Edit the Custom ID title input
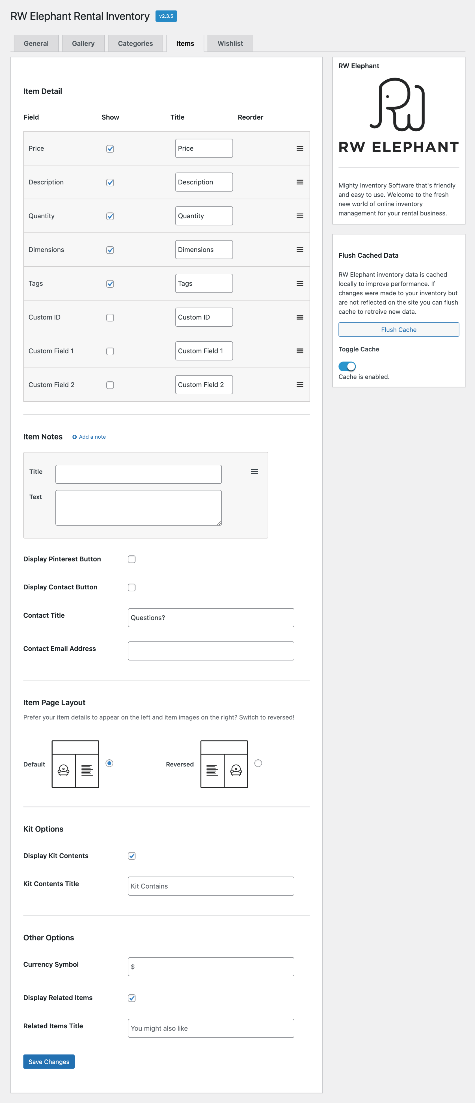 [x=204, y=317]
